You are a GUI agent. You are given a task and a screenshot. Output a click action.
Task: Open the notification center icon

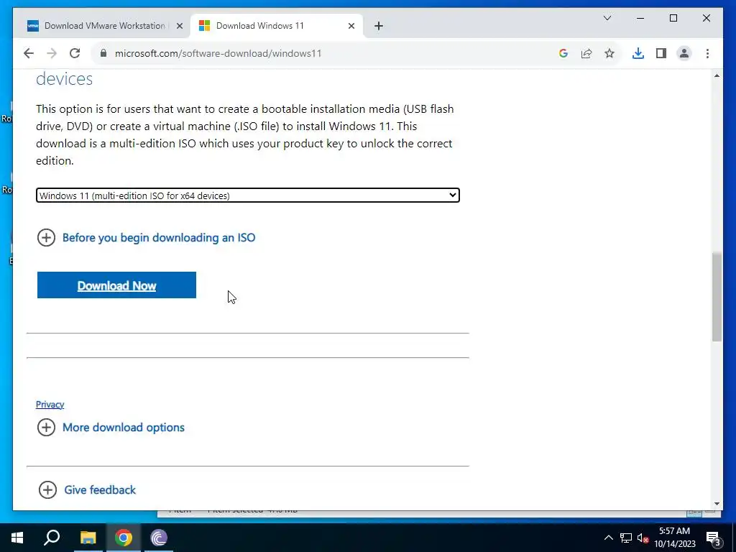(713, 538)
